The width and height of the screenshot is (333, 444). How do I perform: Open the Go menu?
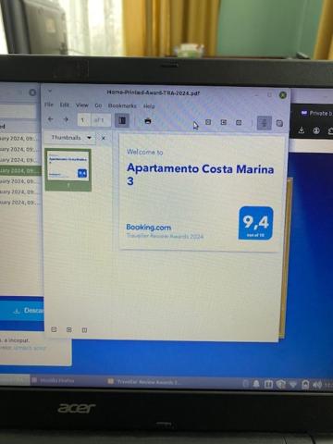[x=98, y=105]
